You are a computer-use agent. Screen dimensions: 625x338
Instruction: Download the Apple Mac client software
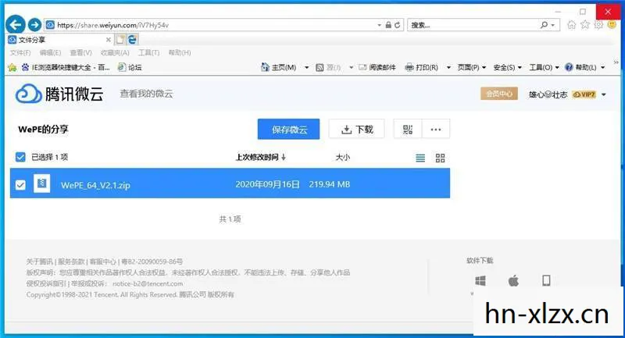tap(513, 281)
